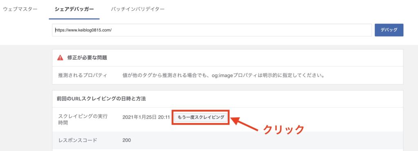The height and width of the screenshot is (151, 418).
Task: Select the 推測されるプロパティ label
Action: click(82, 75)
